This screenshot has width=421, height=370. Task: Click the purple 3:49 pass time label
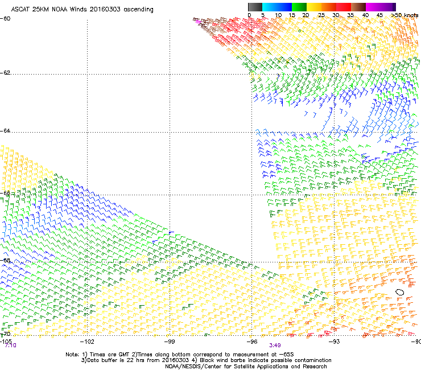[275, 346]
